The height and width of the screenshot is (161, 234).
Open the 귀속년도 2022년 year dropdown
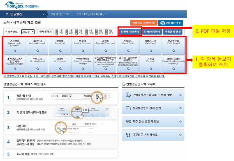[x=28, y=32]
